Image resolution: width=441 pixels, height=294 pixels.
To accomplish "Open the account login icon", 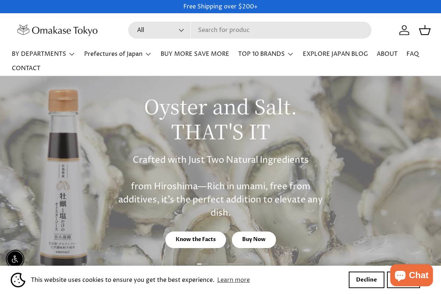I will (x=404, y=30).
